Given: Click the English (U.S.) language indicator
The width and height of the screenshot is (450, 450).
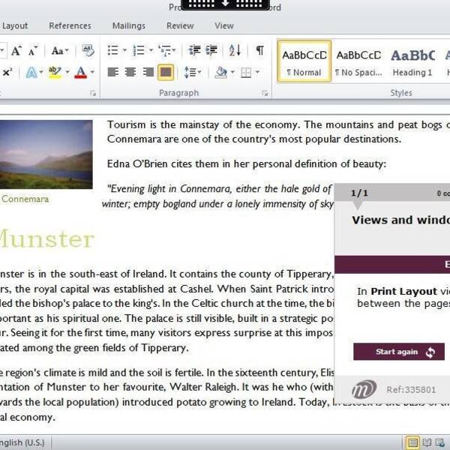Looking at the screenshot, I should (x=22, y=442).
